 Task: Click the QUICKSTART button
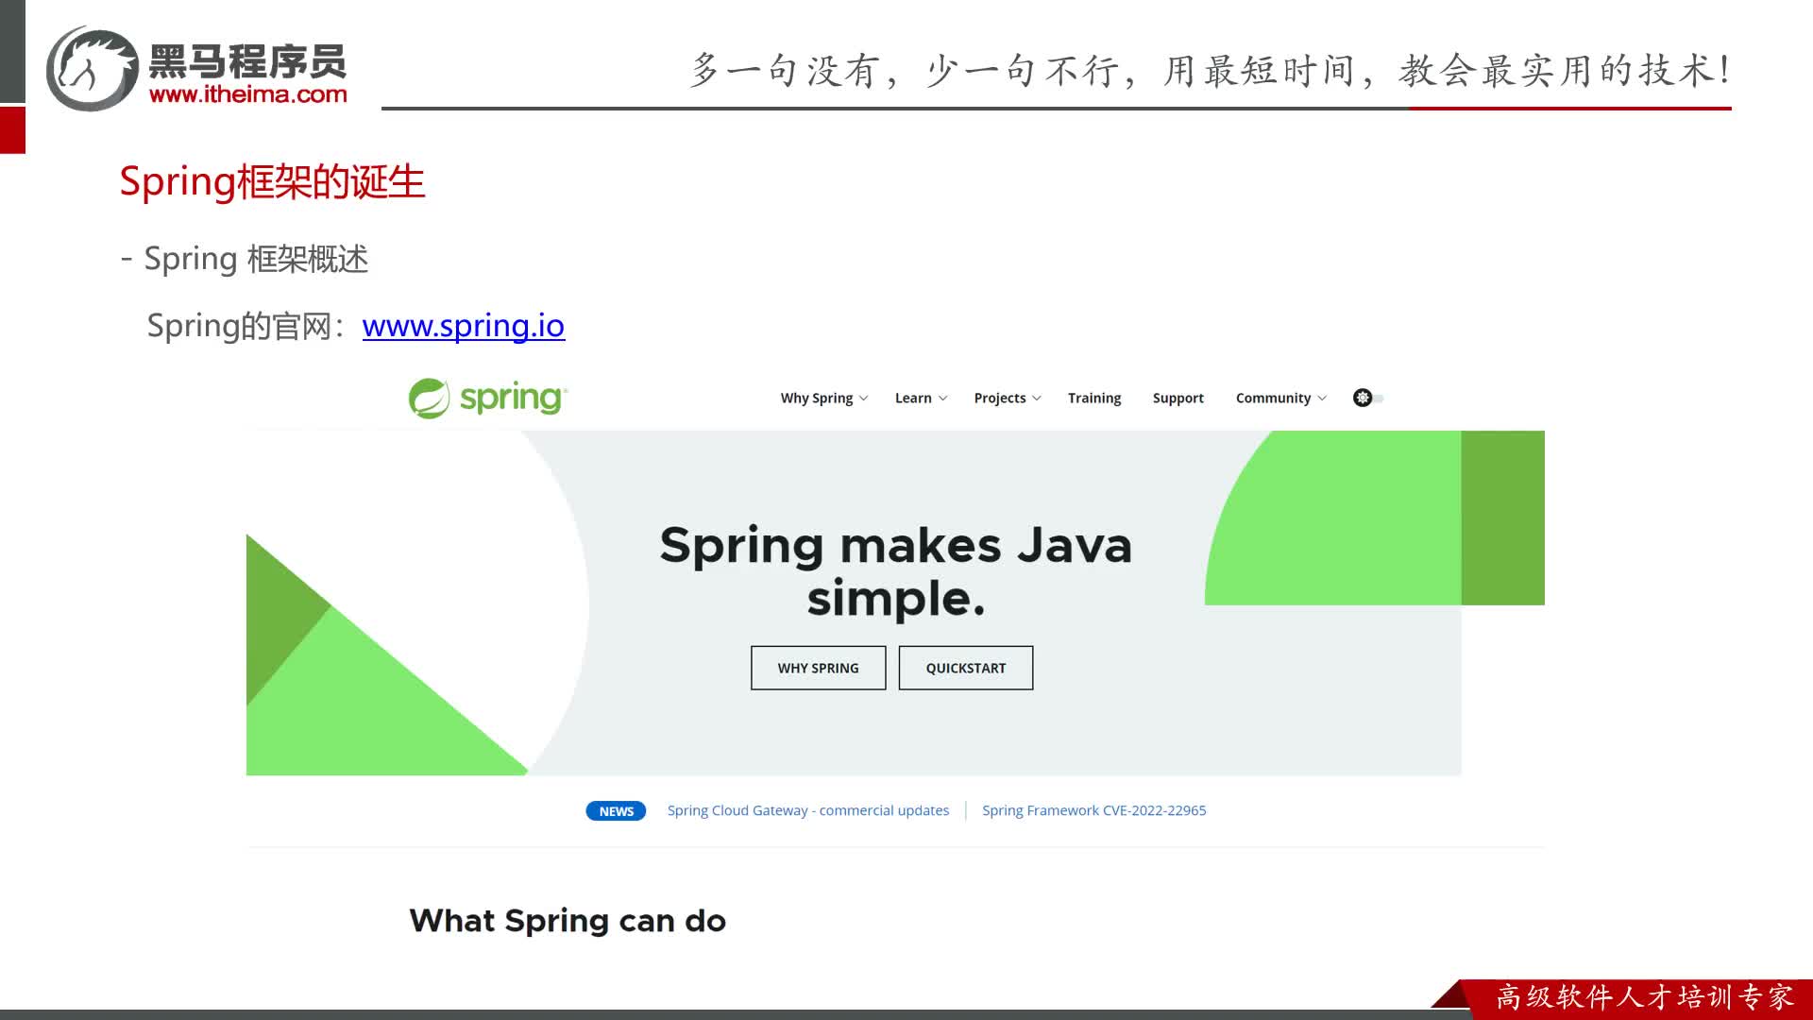point(965,668)
